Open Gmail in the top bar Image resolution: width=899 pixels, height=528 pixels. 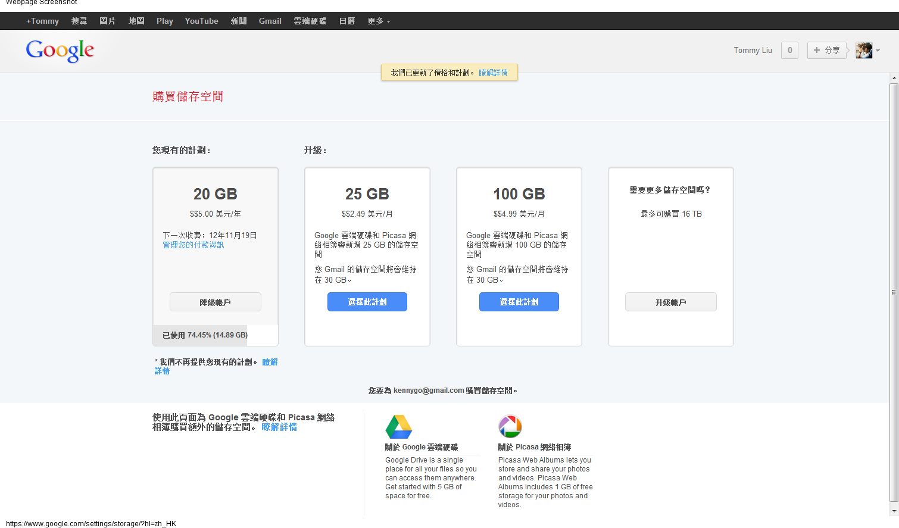click(x=270, y=21)
